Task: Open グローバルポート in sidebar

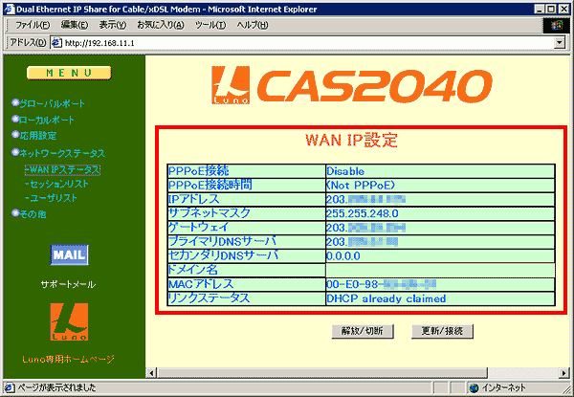Action: pyautogui.click(x=52, y=103)
